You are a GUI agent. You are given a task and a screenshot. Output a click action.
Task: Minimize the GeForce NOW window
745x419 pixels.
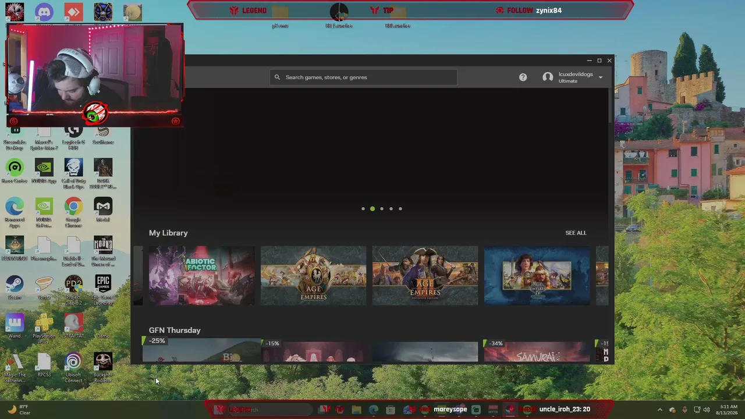tap(589, 61)
